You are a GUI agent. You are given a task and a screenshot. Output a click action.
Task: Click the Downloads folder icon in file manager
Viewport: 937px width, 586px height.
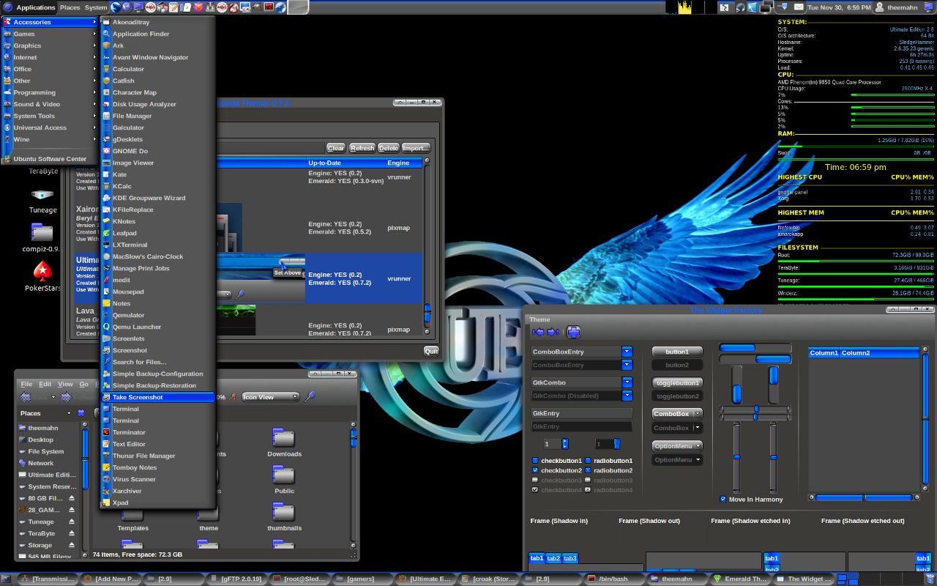[283, 438]
